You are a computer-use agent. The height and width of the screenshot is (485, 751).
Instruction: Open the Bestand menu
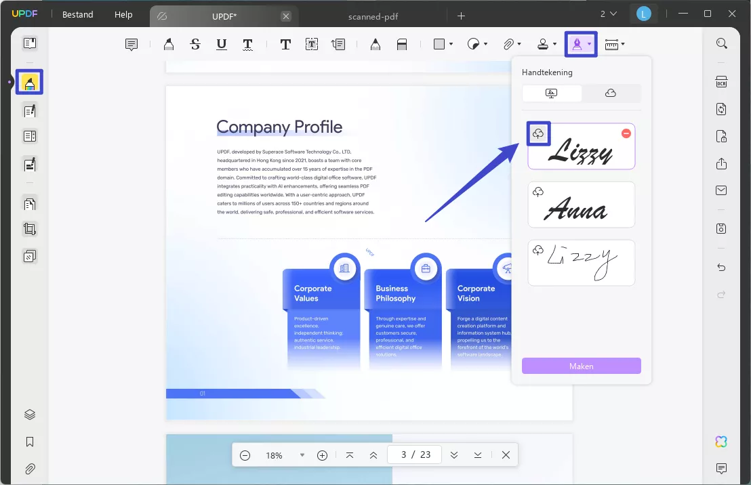pyautogui.click(x=77, y=15)
